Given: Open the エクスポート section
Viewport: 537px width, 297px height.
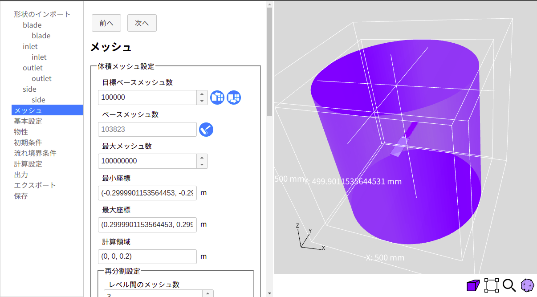Looking at the screenshot, I should (35, 185).
